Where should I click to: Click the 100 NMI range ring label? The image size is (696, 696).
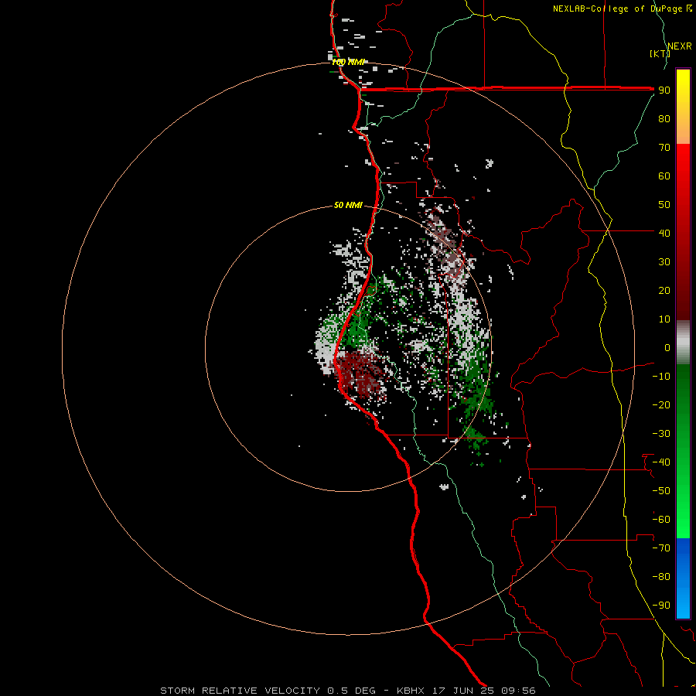(348, 62)
